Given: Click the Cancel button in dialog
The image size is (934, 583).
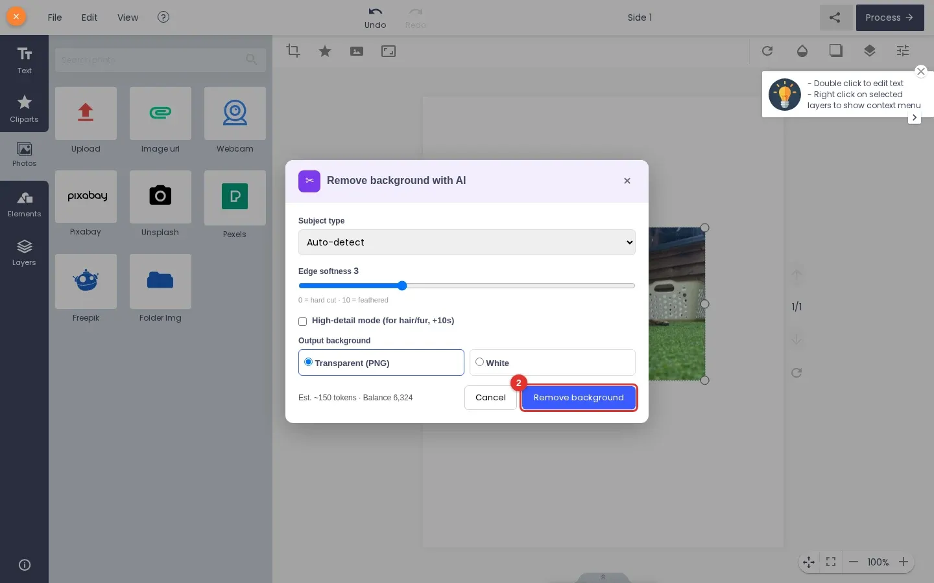Looking at the screenshot, I should pyautogui.click(x=490, y=398).
